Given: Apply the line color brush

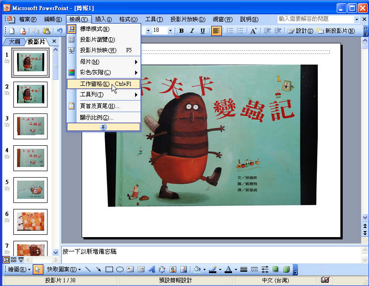Looking at the screenshot, I should click(x=213, y=269).
